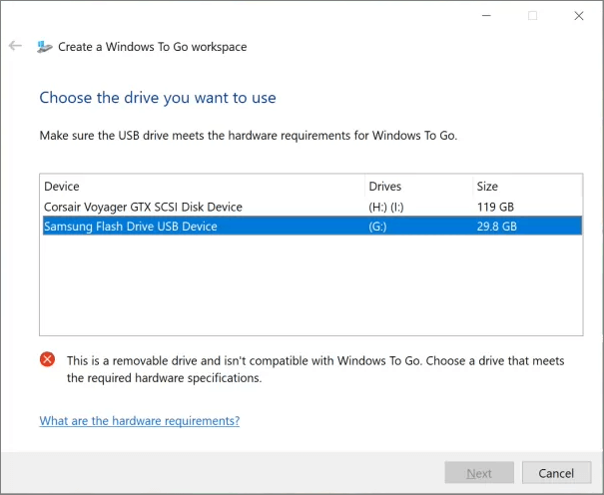This screenshot has height=495, width=604.
Task: Sort the list by the Device column header
Action: coord(62,187)
